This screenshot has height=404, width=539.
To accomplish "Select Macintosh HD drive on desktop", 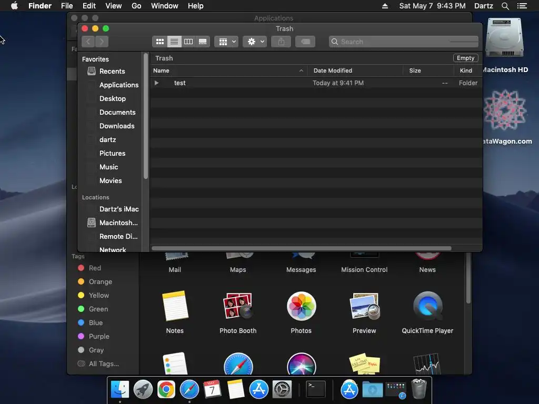I will (x=505, y=38).
